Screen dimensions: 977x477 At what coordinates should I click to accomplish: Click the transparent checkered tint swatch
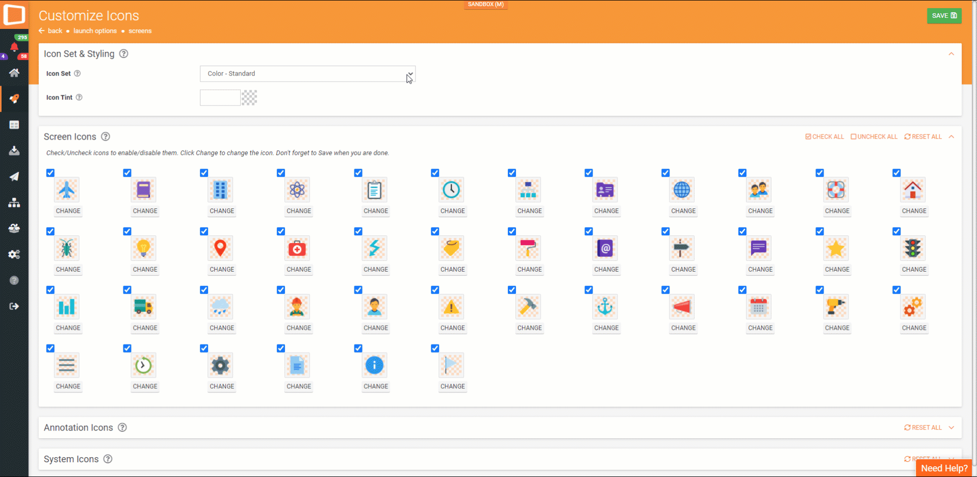[x=249, y=97]
